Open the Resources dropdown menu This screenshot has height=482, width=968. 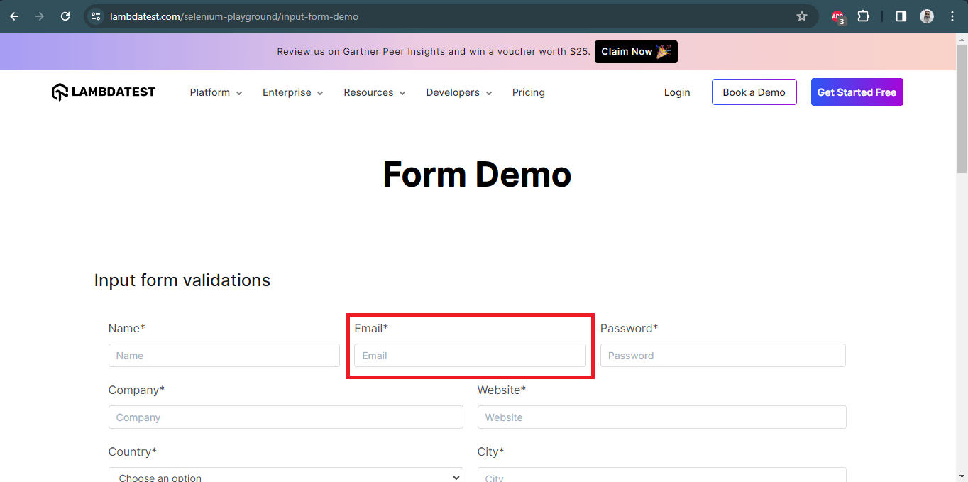pos(374,92)
